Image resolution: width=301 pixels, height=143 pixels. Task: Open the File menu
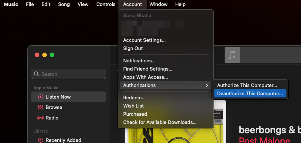point(30,4)
